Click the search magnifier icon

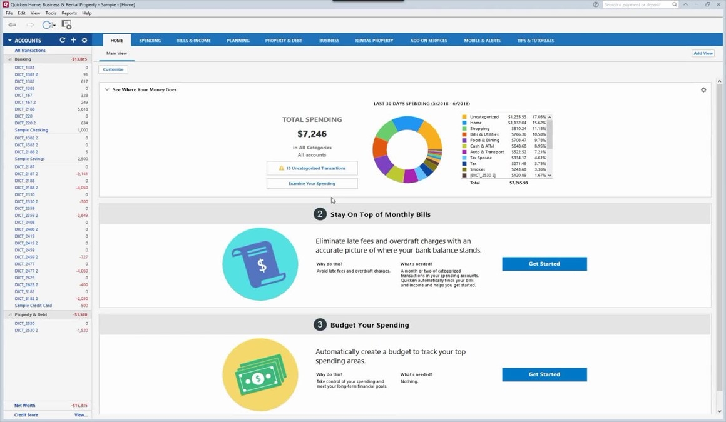[674, 4]
